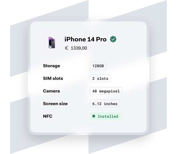
Task: Select the 128GB storage tag
Action: 98,66
